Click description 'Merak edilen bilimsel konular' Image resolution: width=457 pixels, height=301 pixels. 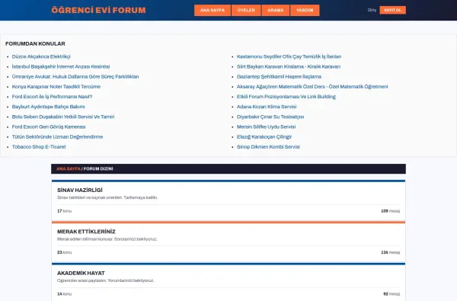coord(107,239)
